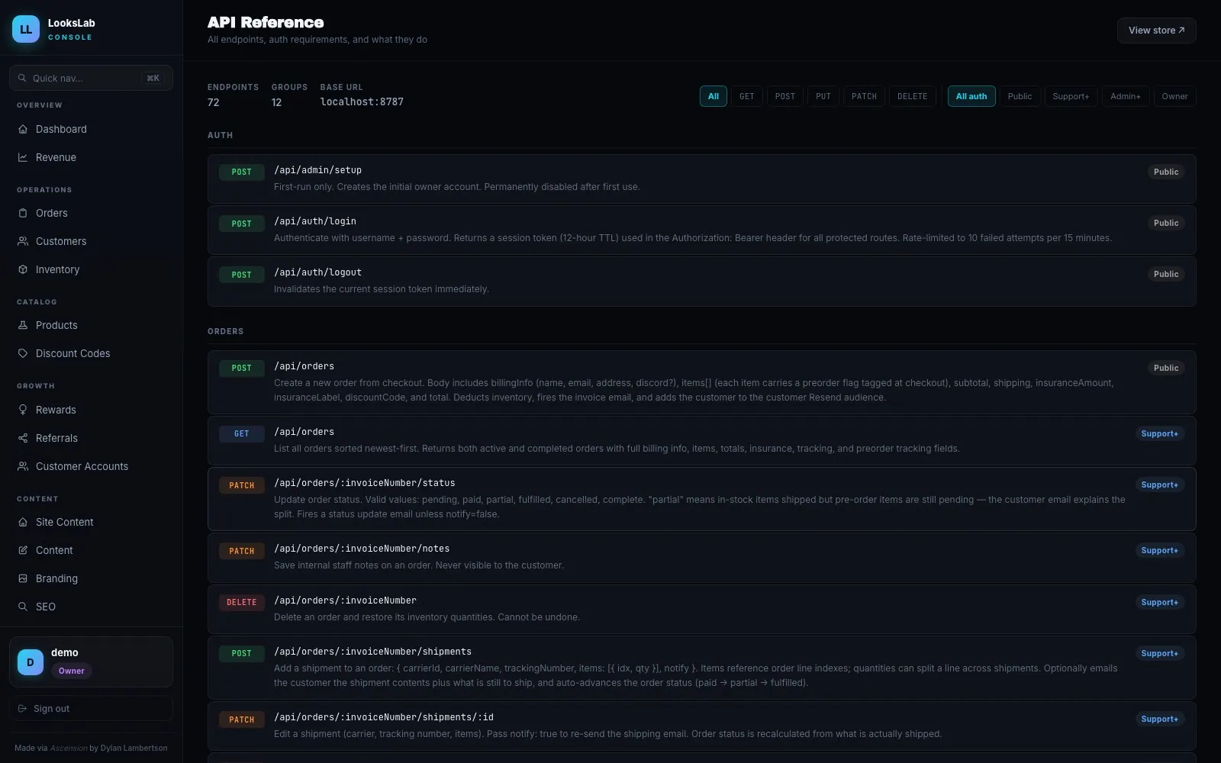This screenshot has height=763, width=1221.
Task: Click the invoiceNumber/shipments/:id endpoint path
Action: tap(384, 717)
